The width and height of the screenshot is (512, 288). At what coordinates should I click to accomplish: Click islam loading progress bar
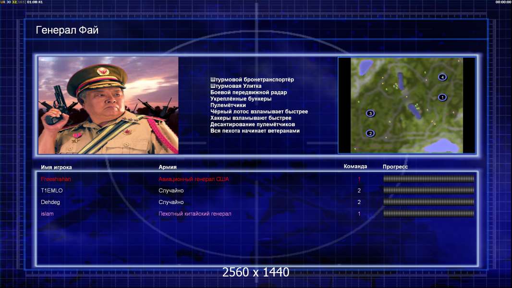point(428,214)
